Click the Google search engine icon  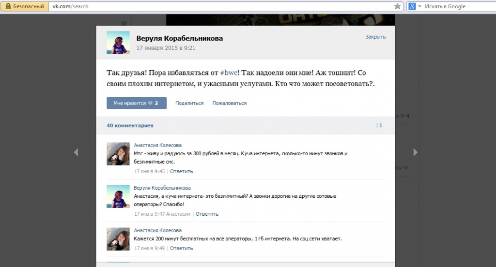[412, 6]
